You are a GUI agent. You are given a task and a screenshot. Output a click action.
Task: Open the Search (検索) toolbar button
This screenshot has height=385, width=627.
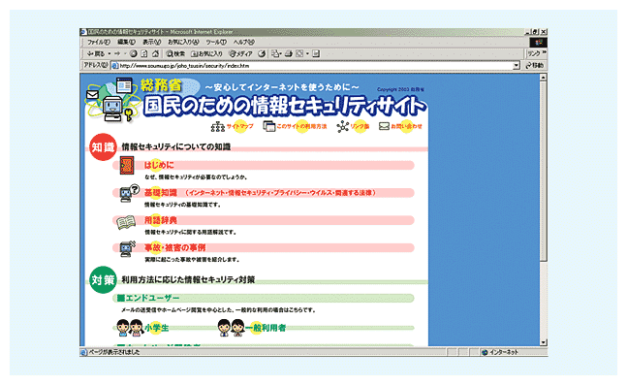point(176,53)
